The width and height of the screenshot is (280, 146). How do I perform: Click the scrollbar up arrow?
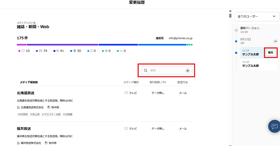[x=230, y=11]
